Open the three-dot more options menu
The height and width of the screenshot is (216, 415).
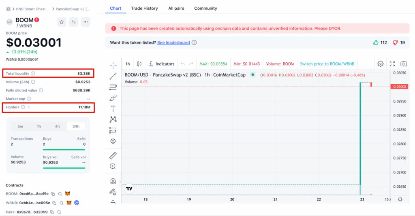coord(85,22)
